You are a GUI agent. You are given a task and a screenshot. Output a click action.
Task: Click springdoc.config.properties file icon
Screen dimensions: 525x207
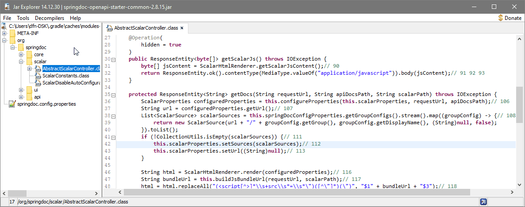tap(12, 104)
